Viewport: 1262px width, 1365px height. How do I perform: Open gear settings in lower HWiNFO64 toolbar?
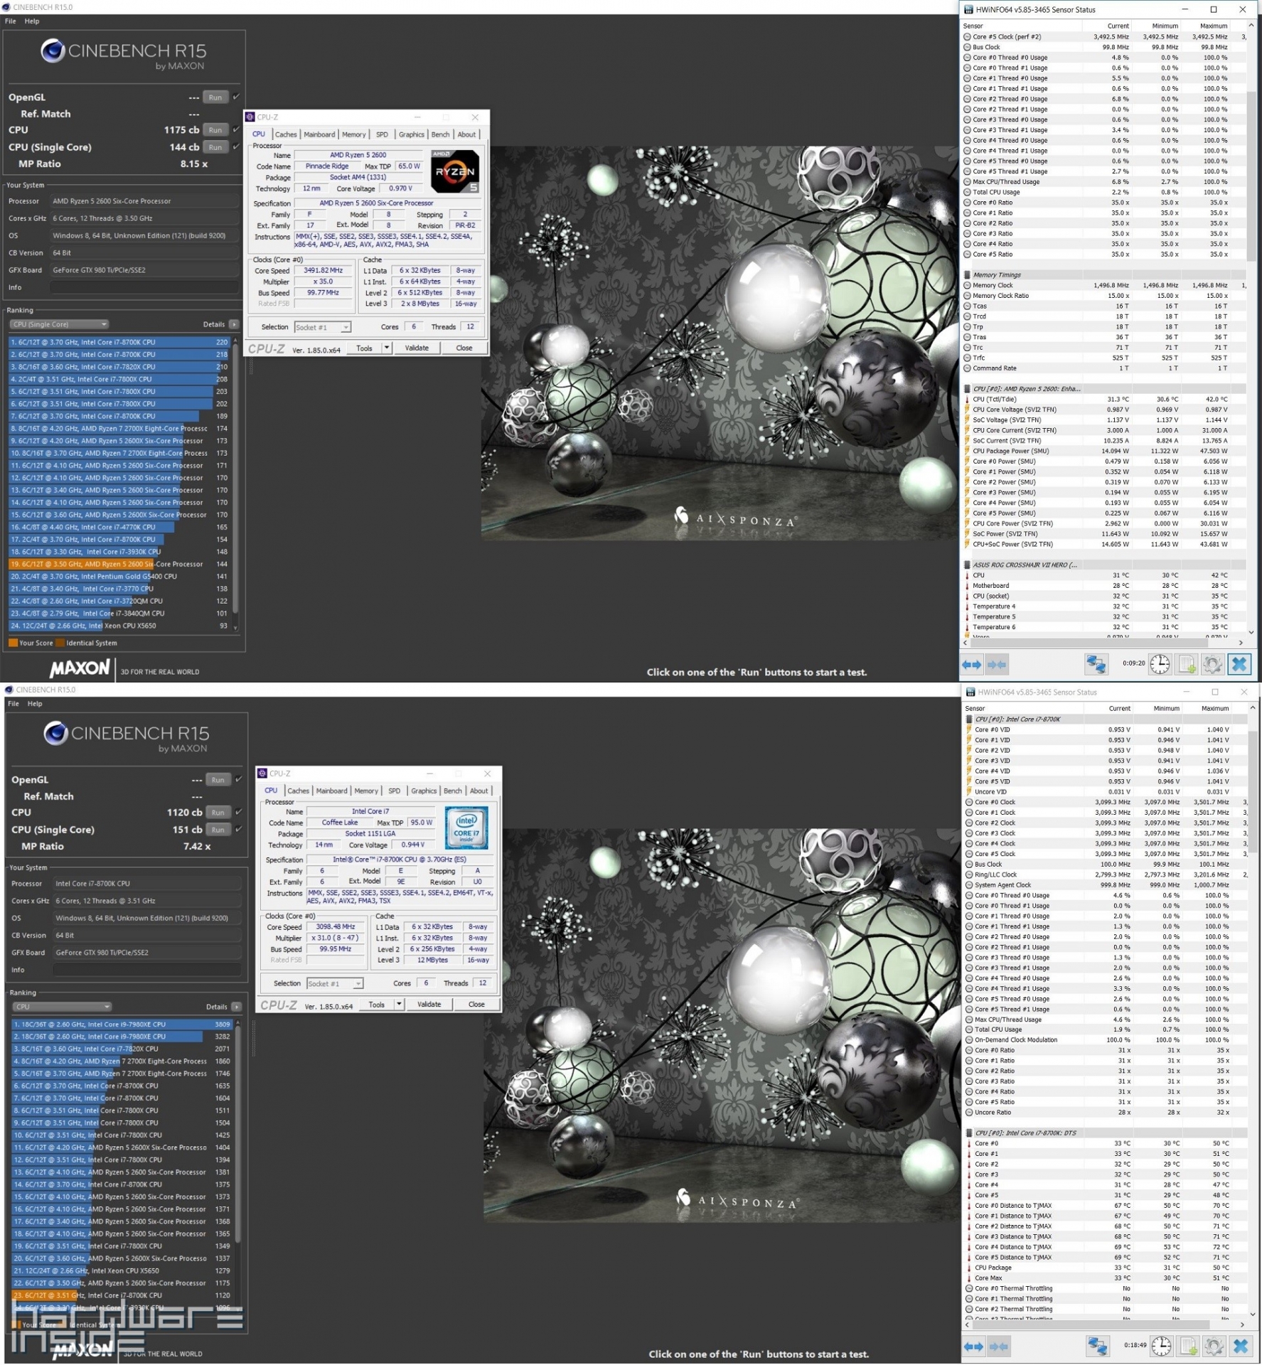pyautogui.click(x=1214, y=1346)
